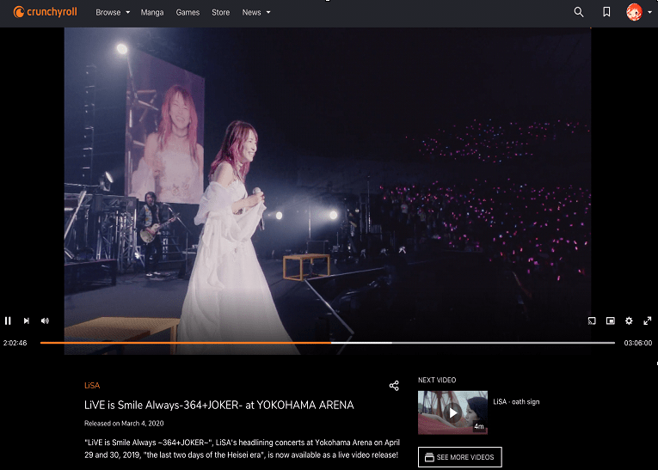Share this video via share icon

tap(394, 386)
